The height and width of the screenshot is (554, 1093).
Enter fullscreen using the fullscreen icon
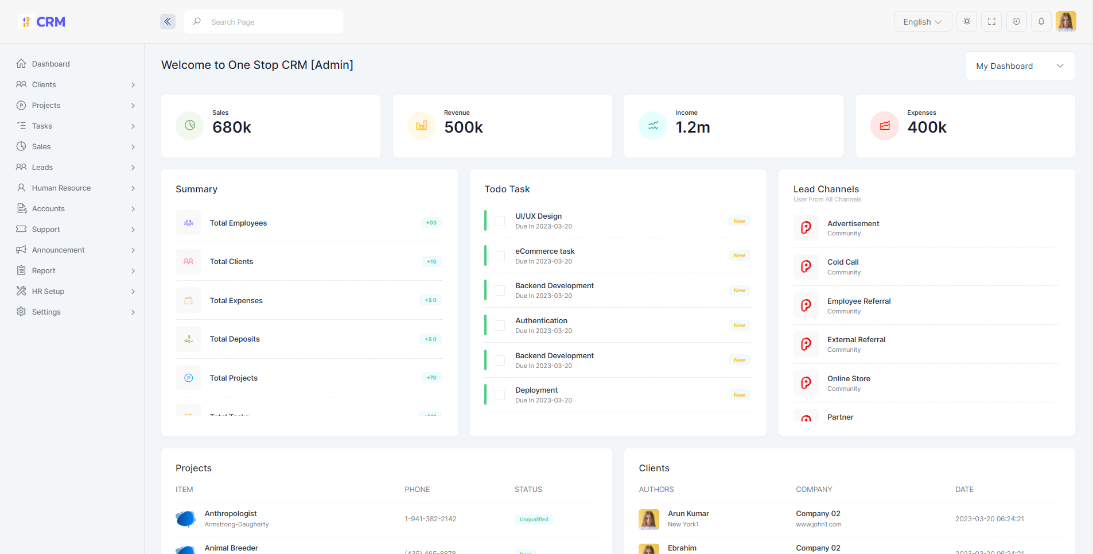tap(991, 21)
